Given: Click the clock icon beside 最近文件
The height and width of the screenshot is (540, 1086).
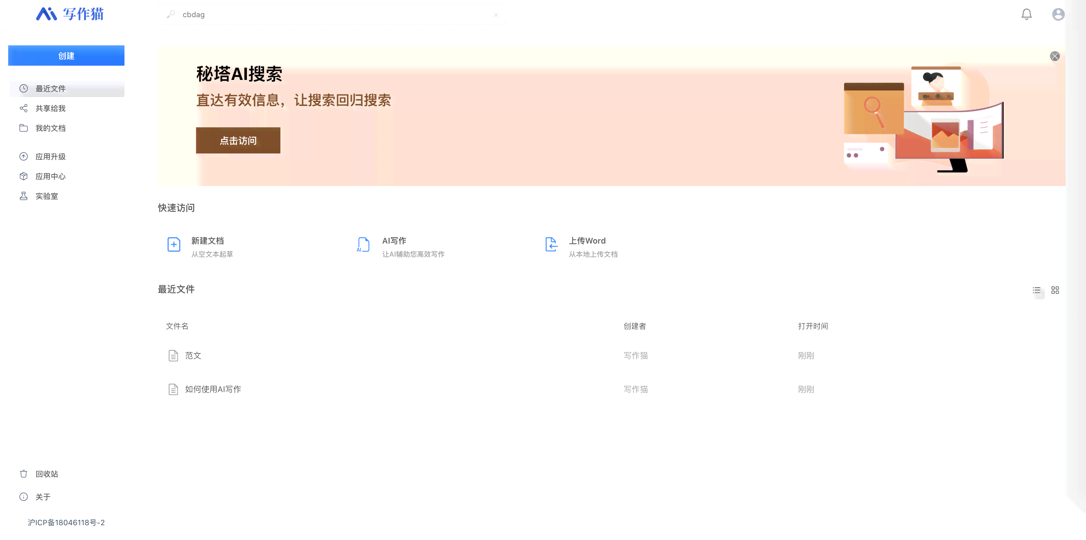Looking at the screenshot, I should tap(24, 88).
